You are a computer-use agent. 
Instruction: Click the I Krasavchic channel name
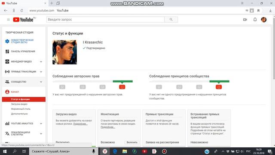tap(93, 42)
